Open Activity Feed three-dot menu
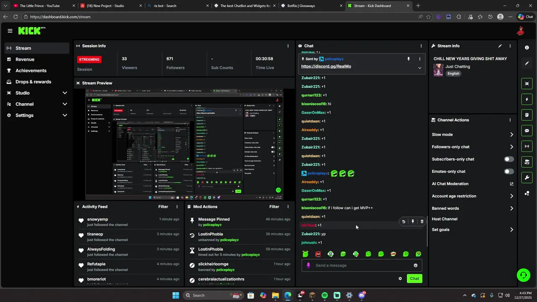537x302 pixels. (x=177, y=207)
